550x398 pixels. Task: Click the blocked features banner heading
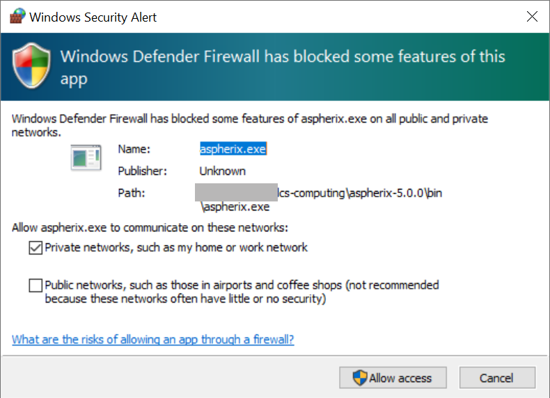tap(283, 68)
